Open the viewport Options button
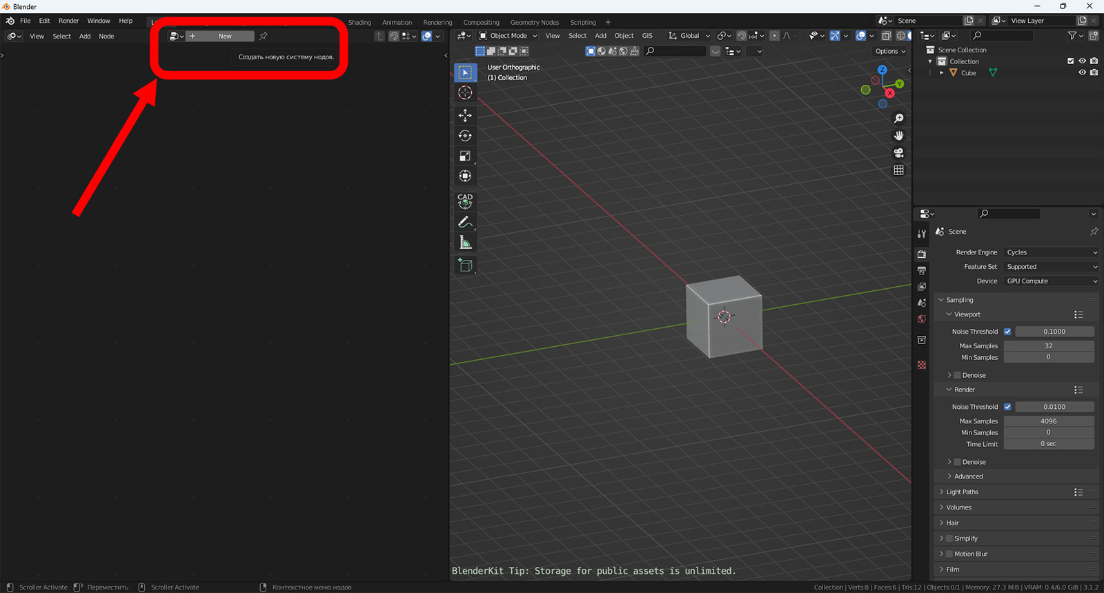1104x593 pixels. [x=889, y=51]
